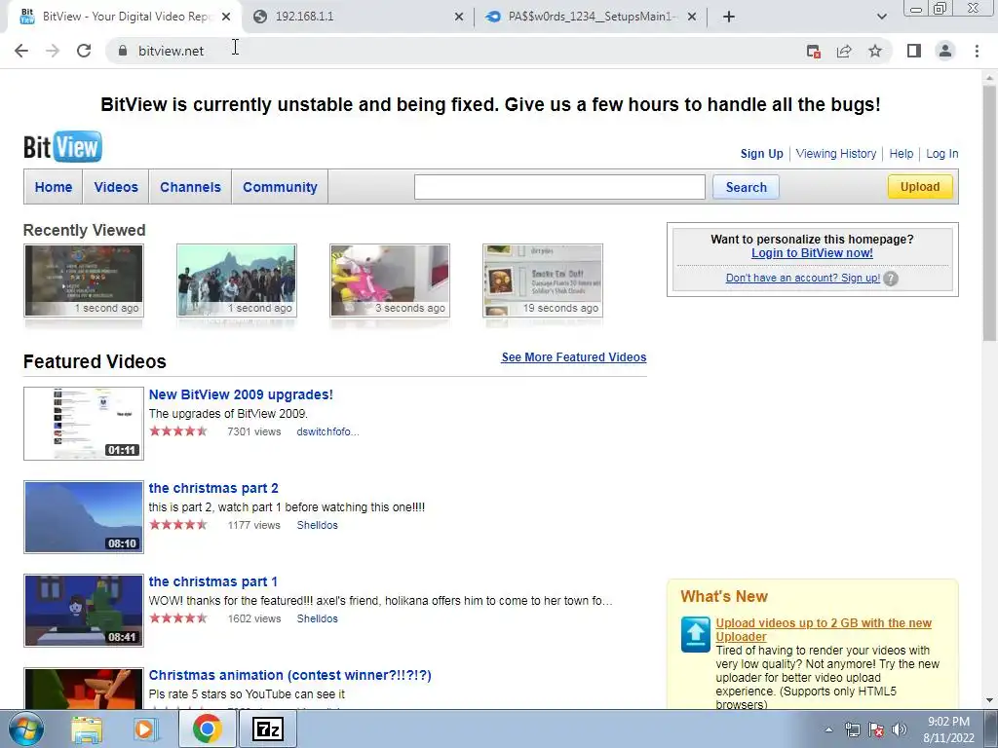
Task: Open the Videos navigation tab
Action: 116,187
